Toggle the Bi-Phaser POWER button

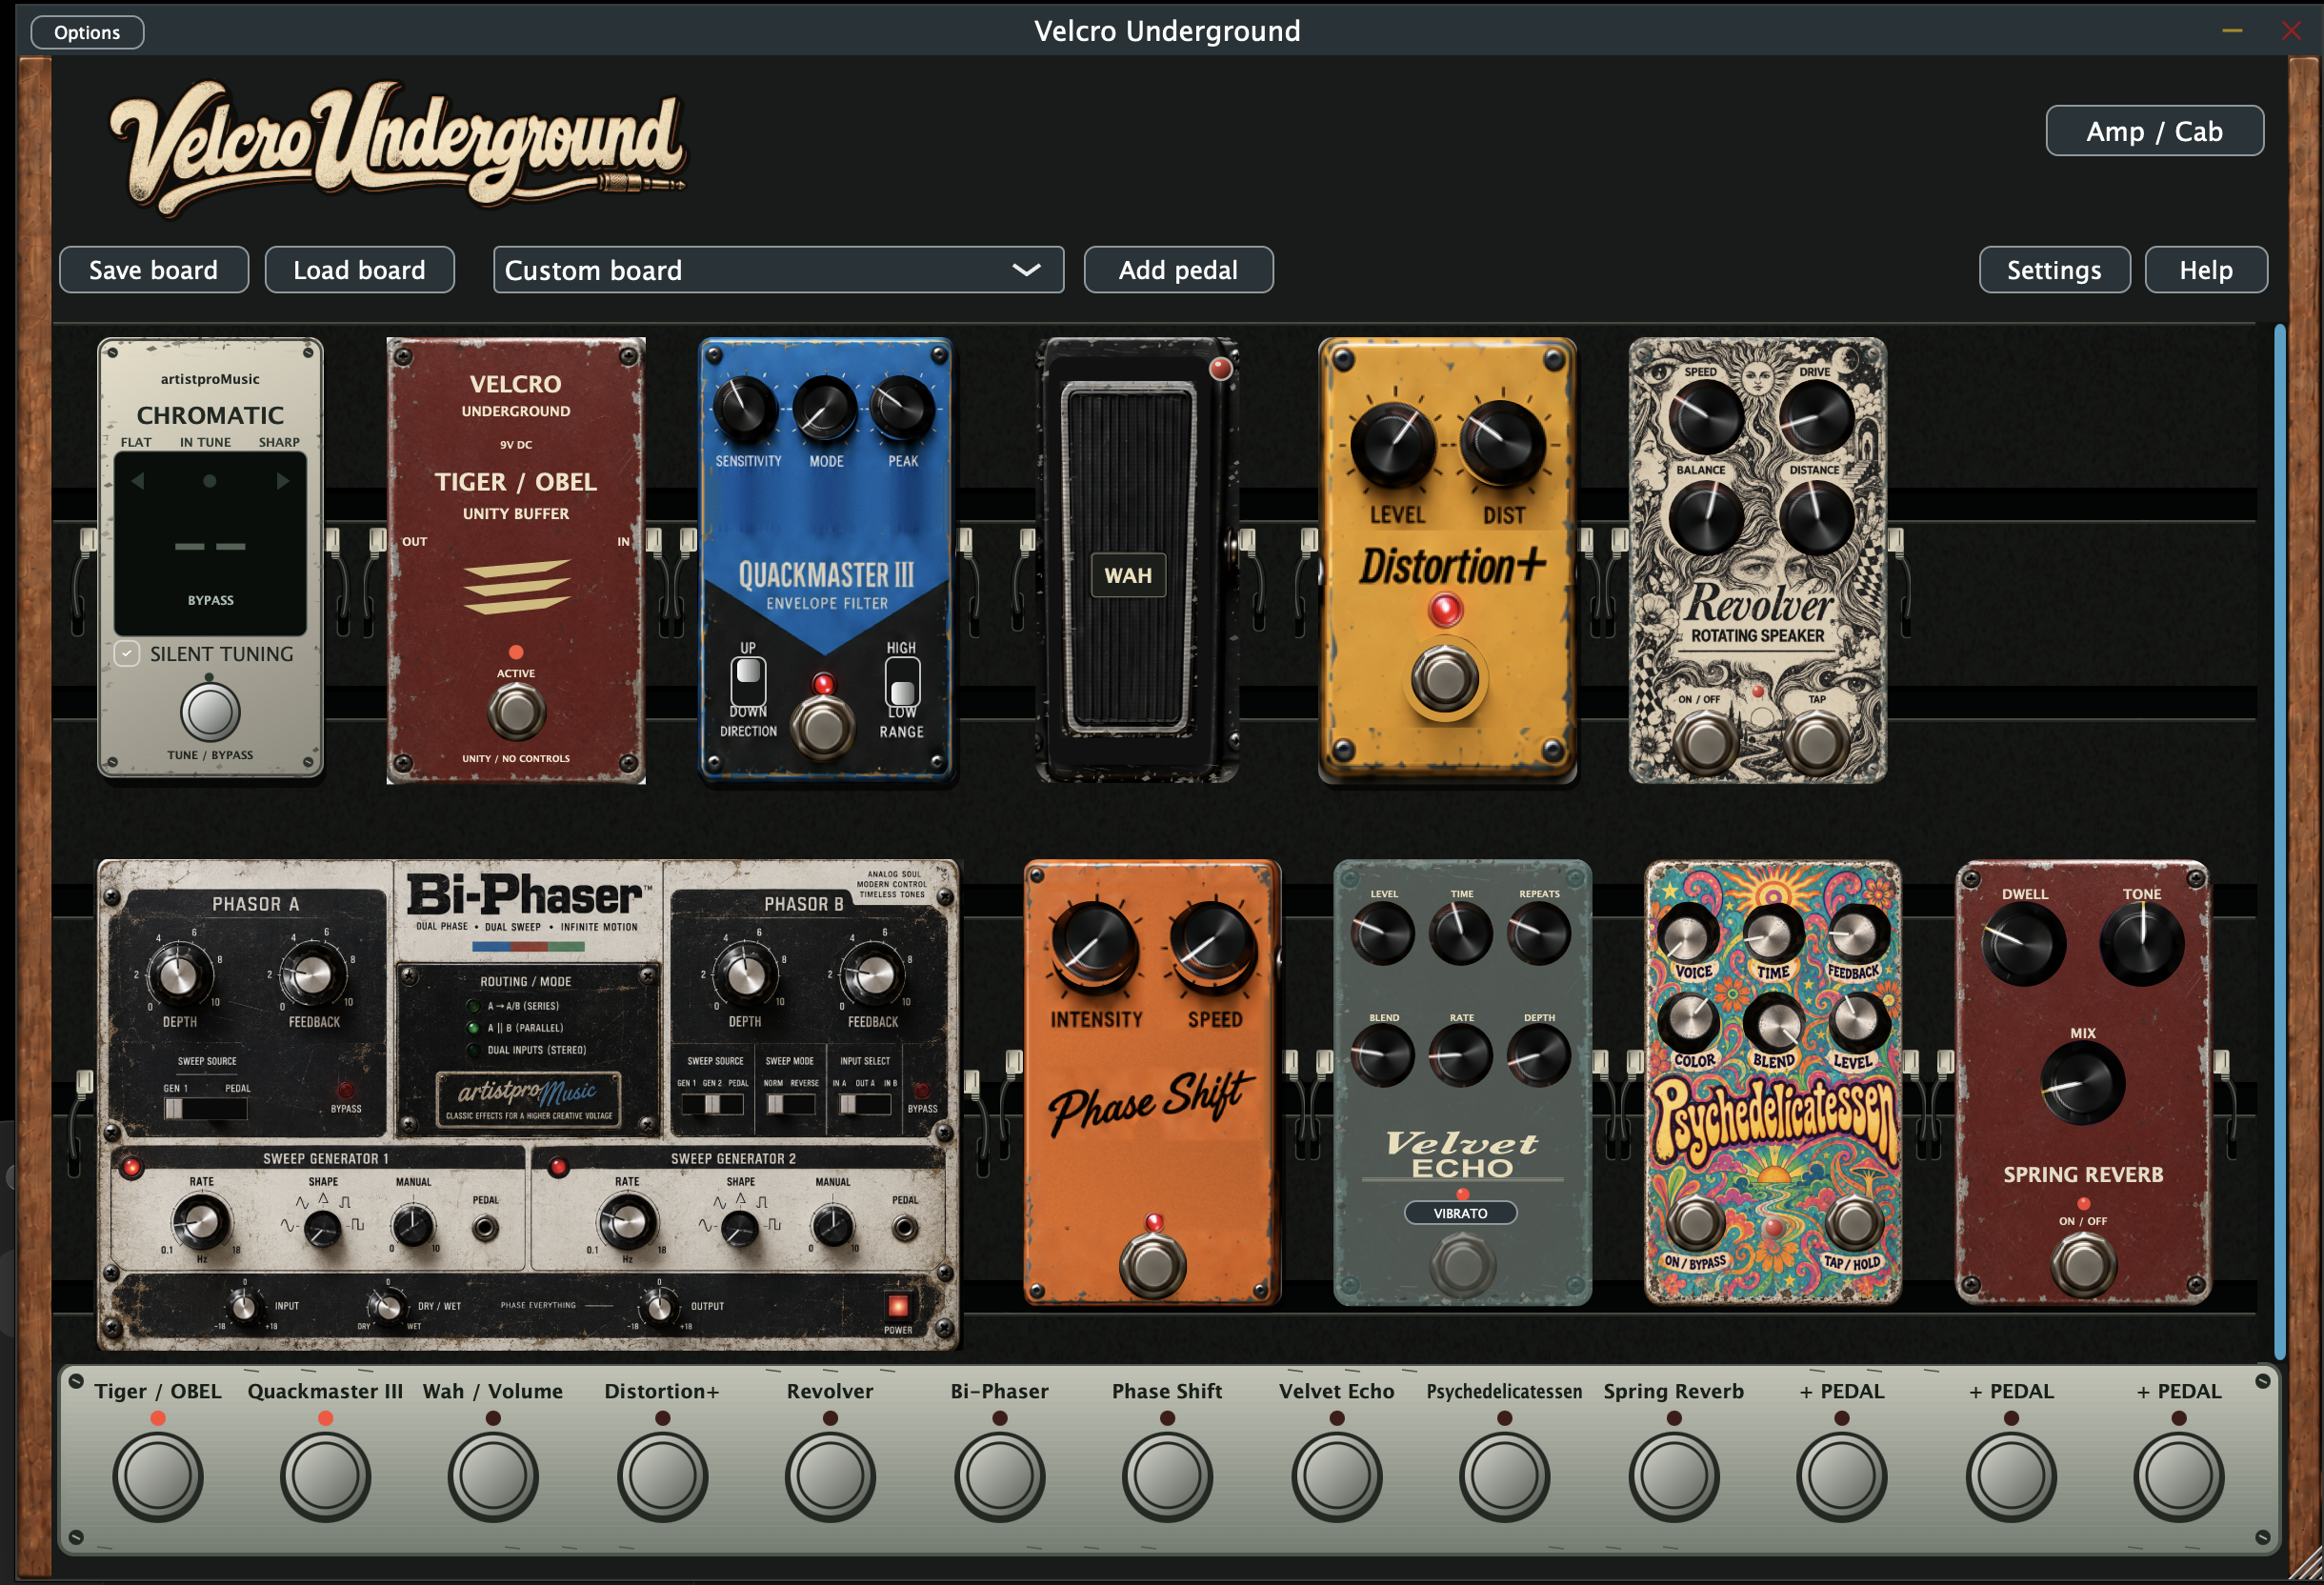[x=897, y=1306]
